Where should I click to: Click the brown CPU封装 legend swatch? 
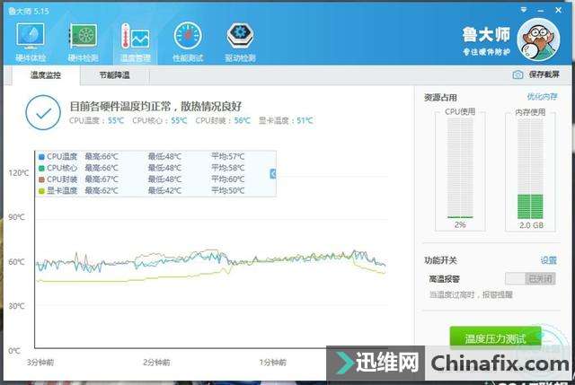coord(41,179)
